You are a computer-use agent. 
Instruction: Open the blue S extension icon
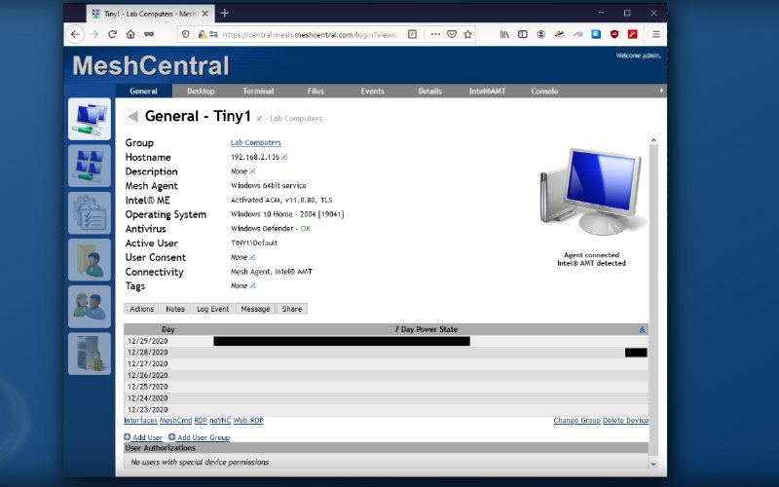tap(596, 34)
